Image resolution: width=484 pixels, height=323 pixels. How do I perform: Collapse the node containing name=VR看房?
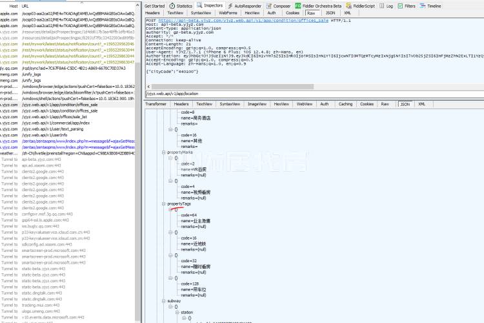[x=170, y=158]
